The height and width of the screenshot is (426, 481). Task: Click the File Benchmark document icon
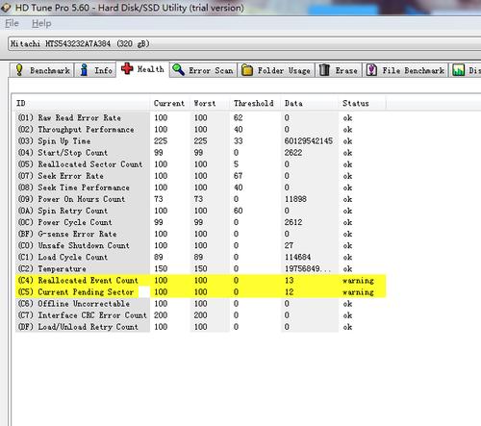click(x=371, y=70)
